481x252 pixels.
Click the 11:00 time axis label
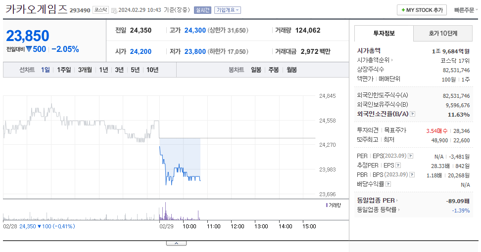pos(213,226)
